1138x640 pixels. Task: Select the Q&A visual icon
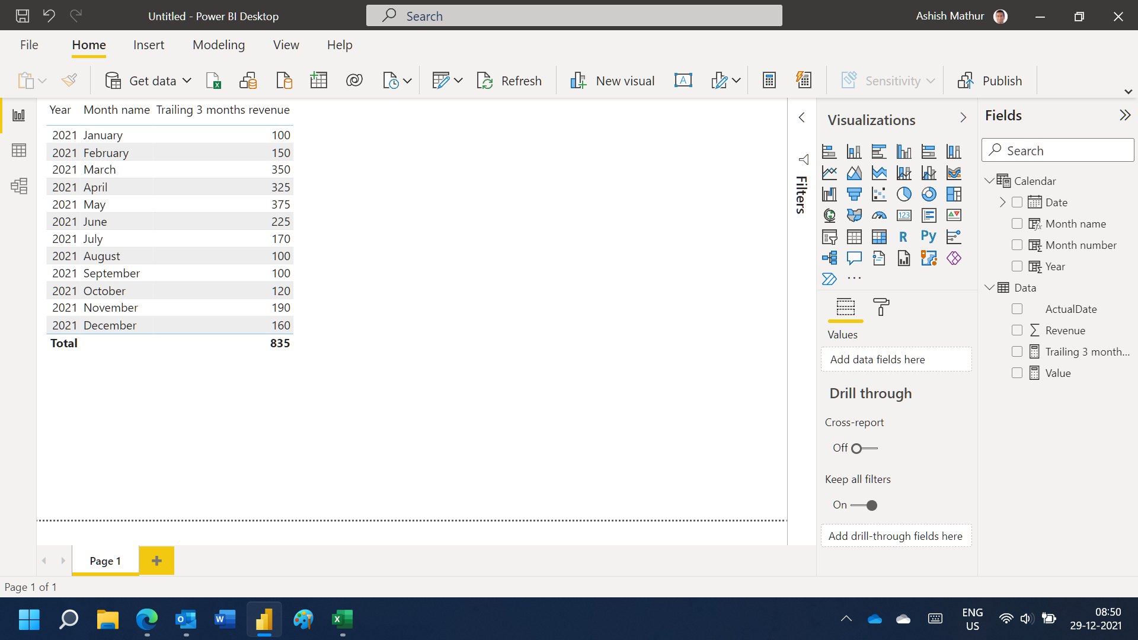854,258
